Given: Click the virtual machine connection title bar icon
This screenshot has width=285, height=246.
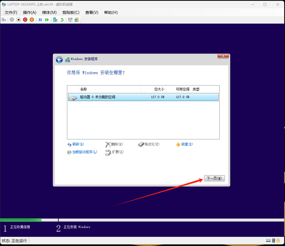Looking at the screenshot, I should point(4,4).
